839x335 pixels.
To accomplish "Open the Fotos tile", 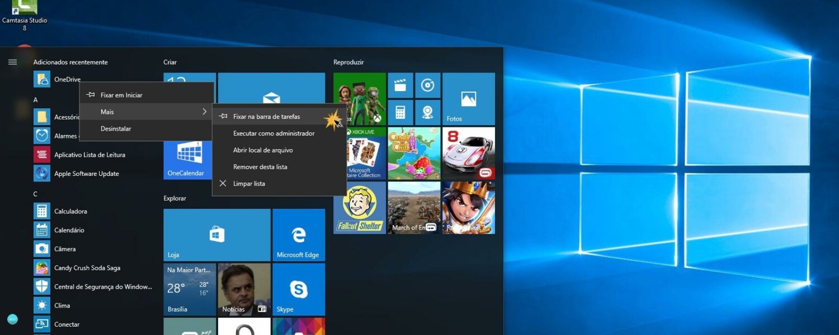I will point(469,99).
